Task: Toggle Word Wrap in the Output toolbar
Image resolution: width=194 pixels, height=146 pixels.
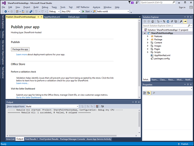Action: click(x=102, y=106)
